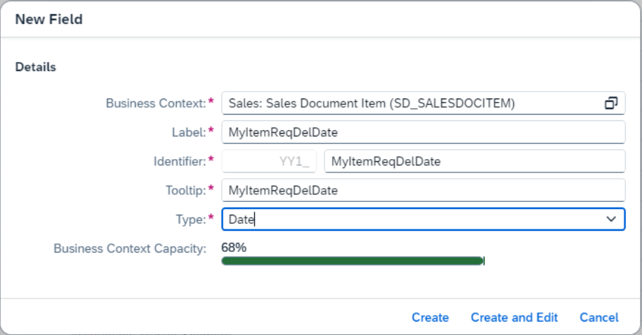The height and width of the screenshot is (335, 642).
Task: Click the Identifier name input field
Action: point(474,161)
